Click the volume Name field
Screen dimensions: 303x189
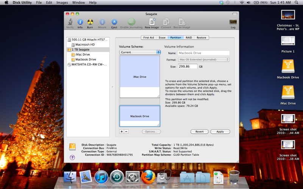coord(204,53)
